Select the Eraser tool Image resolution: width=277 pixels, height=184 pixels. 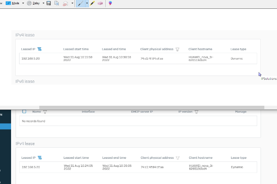coord(100,3)
